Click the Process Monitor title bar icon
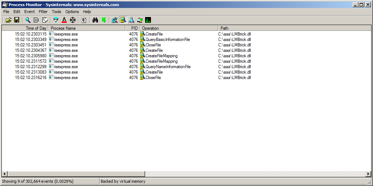 pos(4,4)
